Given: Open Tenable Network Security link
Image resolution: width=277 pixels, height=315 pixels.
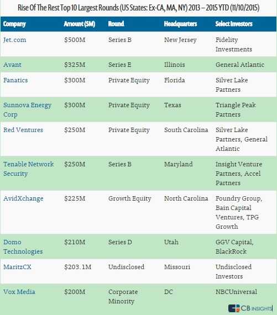Looking at the screenshot, I should (29, 169).
